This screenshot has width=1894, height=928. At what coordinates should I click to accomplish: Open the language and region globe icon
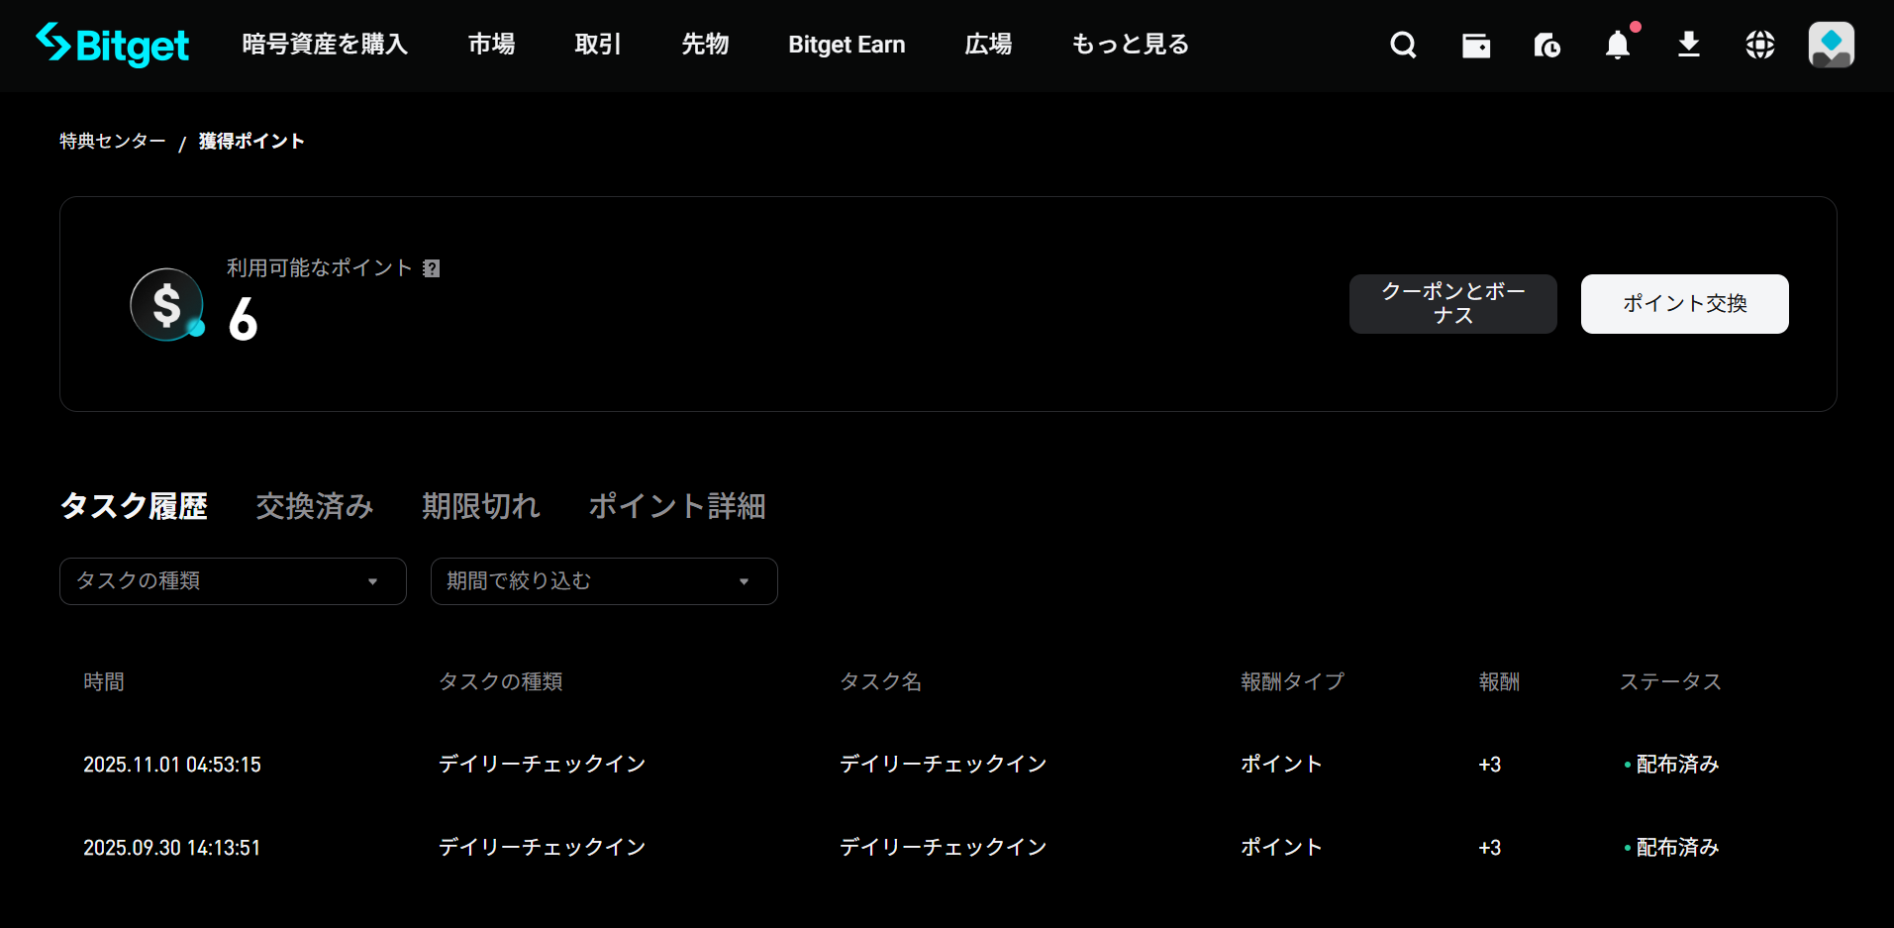[1759, 45]
